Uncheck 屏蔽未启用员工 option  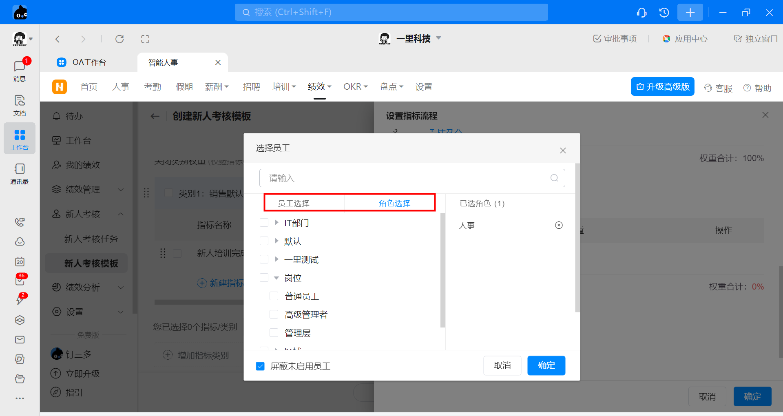coord(260,366)
